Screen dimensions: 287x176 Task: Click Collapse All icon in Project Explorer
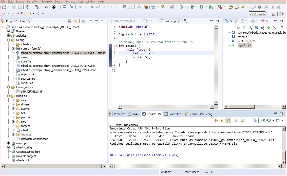point(69,21)
